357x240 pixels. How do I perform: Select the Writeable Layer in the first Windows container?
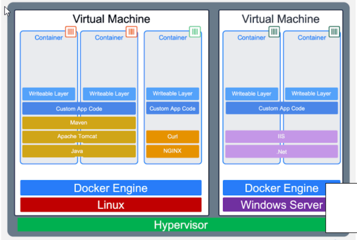tap(252, 94)
